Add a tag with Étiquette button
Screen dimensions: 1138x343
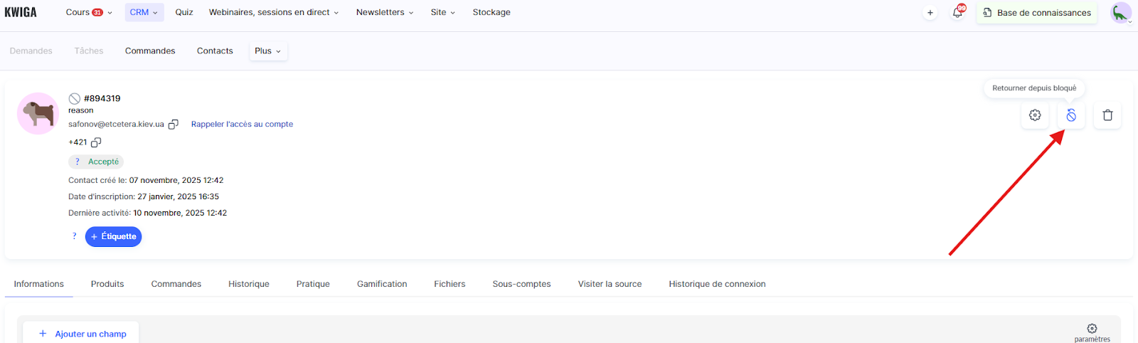pos(113,237)
